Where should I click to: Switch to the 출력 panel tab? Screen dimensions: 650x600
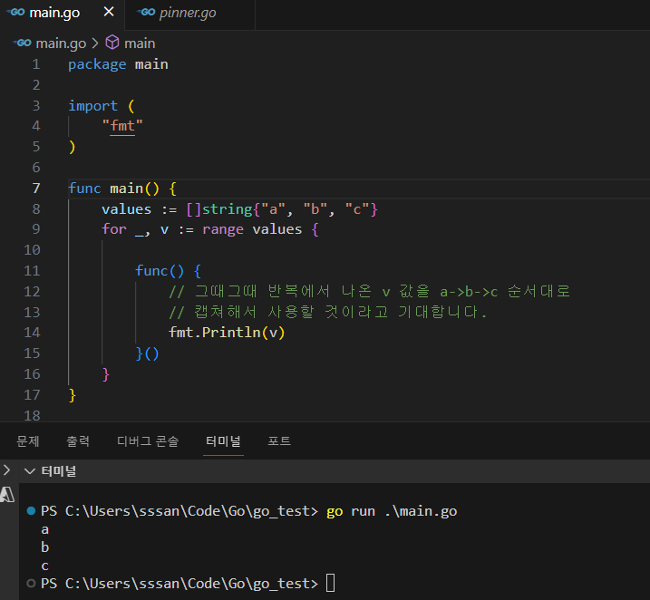(x=78, y=441)
